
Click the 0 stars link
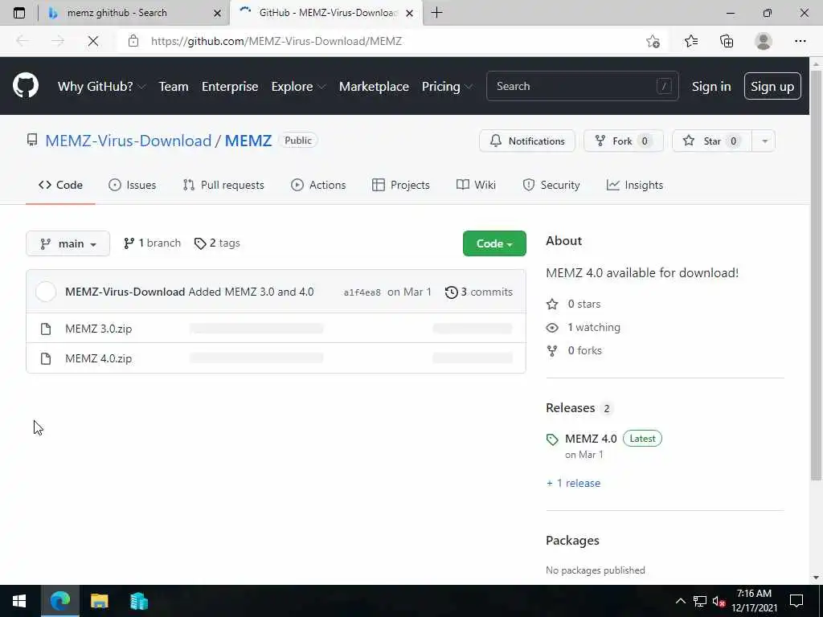coord(574,304)
